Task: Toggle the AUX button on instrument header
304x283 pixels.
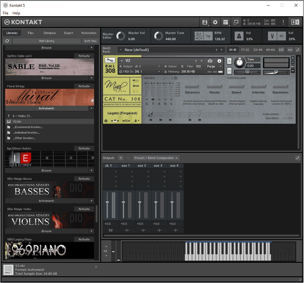Action: coord(293,66)
